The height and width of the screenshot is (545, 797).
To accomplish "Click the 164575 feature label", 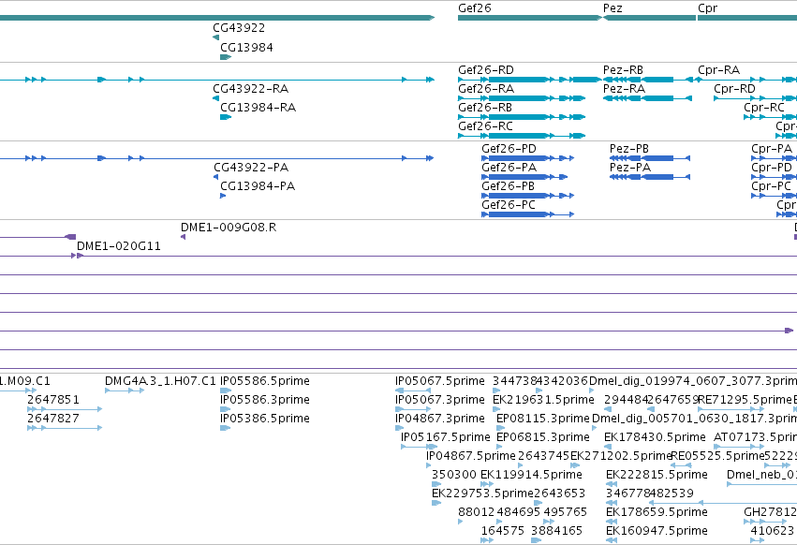I will (503, 531).
